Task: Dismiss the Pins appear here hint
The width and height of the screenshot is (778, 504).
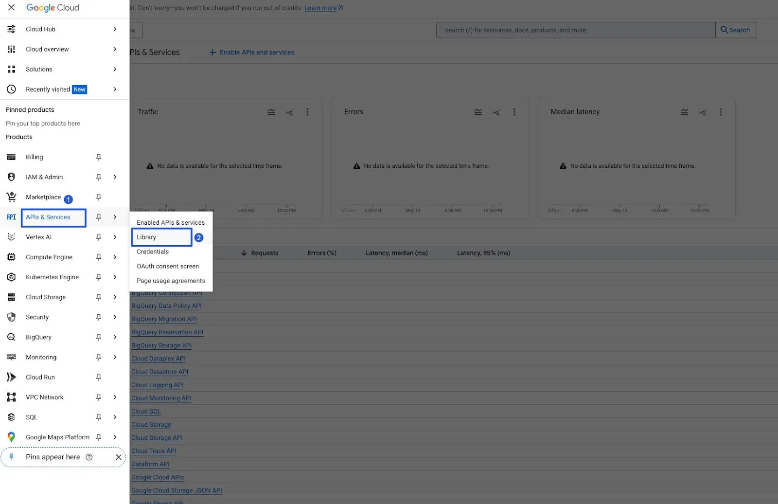Action: point(118,457)
